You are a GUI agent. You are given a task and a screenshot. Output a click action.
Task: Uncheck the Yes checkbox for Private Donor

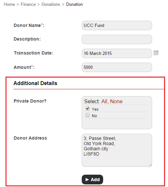coord(88,108)
